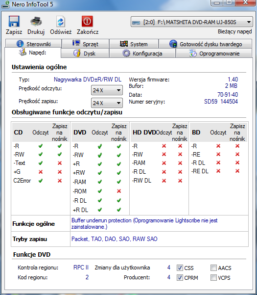Toggle the CPRM checkbox

pyautogui.click(x=180, y=277)
